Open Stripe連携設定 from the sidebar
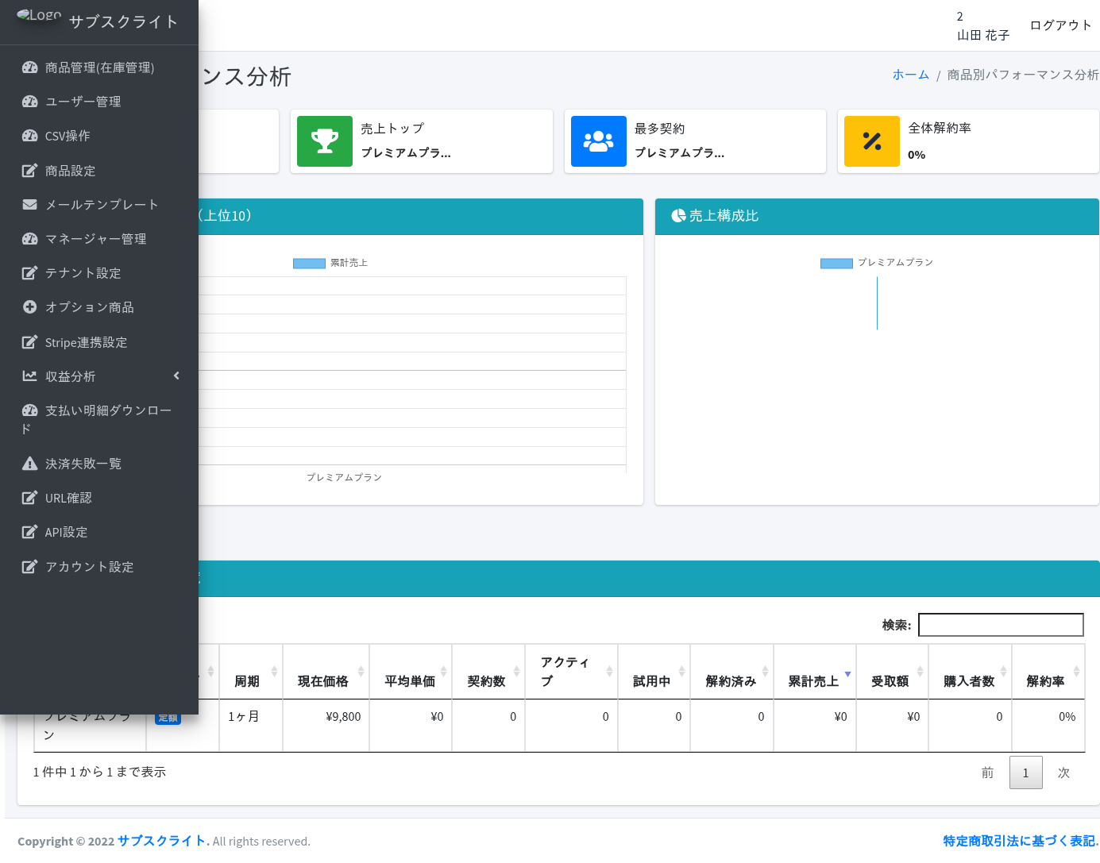Viewport: 1100px width, 863px height. click(86, 342)
